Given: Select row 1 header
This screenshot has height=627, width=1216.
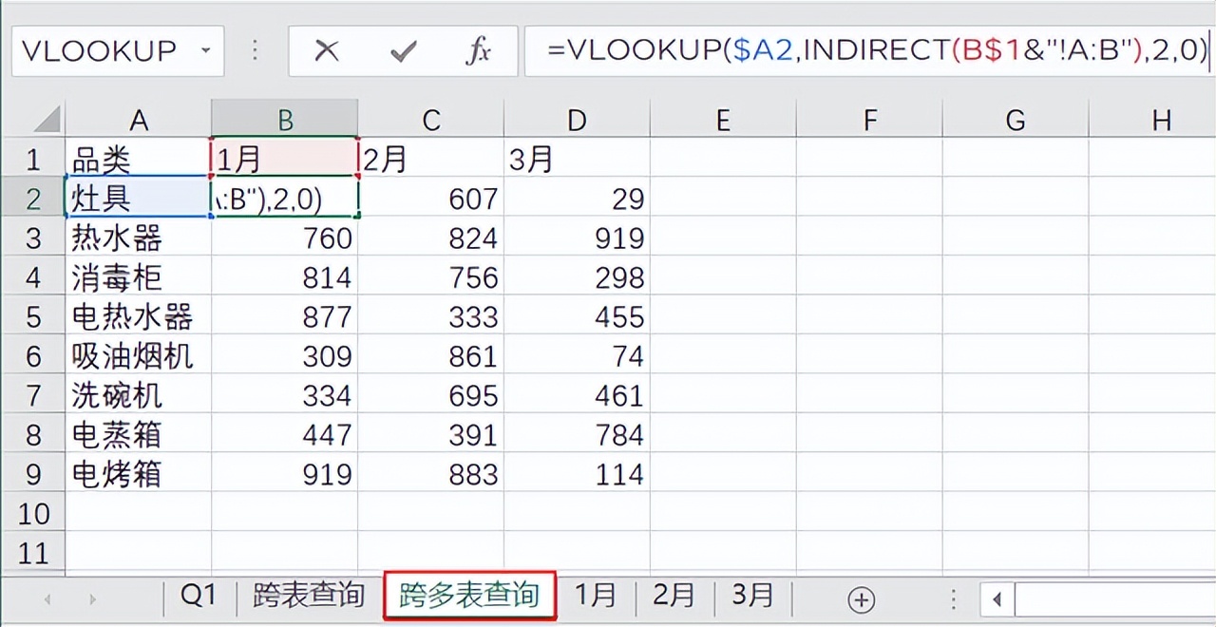Looking at the screenshot, I should click(x=33, y=159).
